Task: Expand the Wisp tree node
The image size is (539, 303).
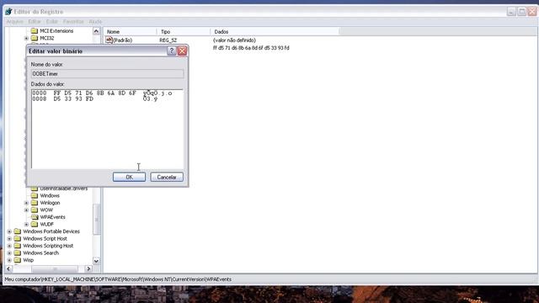Action: point(9,260)
